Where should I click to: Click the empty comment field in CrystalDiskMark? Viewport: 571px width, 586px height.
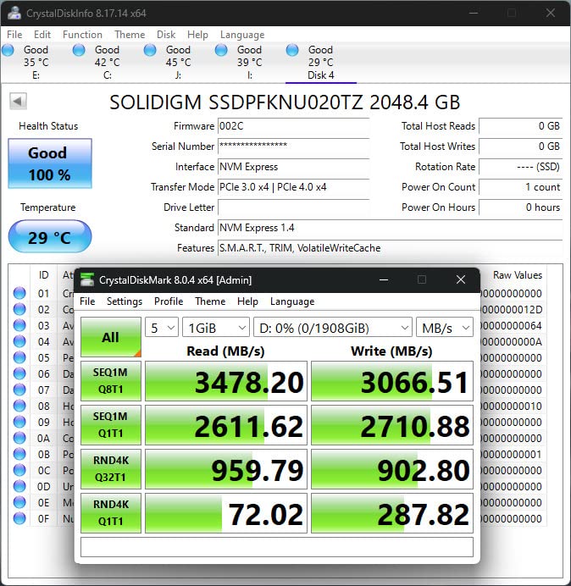pos(277,547)
